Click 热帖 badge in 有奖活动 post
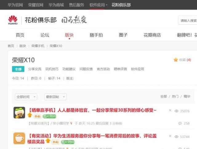The image size is (197, 149). [56, 142]
